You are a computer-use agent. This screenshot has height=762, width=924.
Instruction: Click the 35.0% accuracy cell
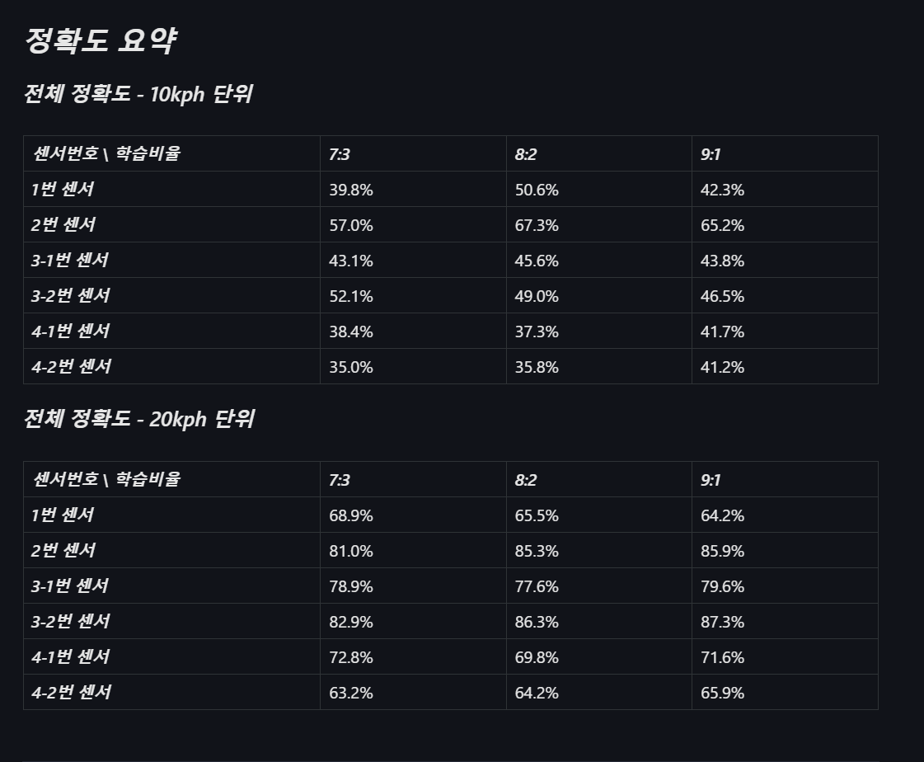point(351,367)
